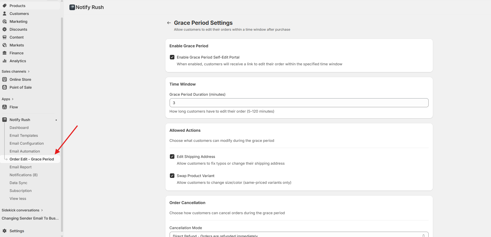
Task: Click the Notify Rush sidebar app icon
Action: click(x=5, y=120)
